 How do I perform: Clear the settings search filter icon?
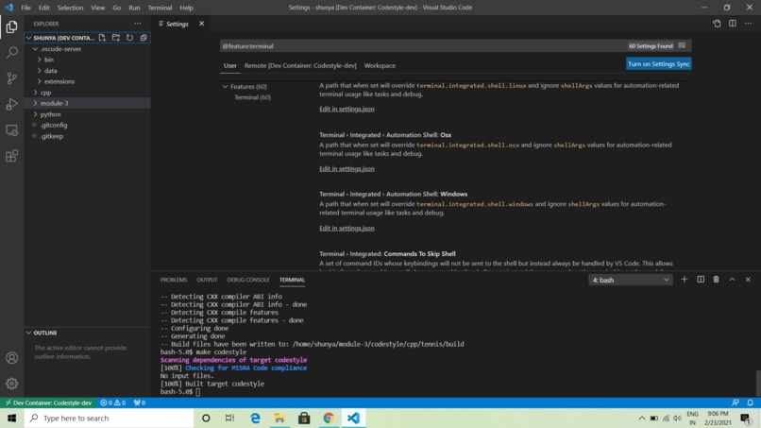point(682,45)
